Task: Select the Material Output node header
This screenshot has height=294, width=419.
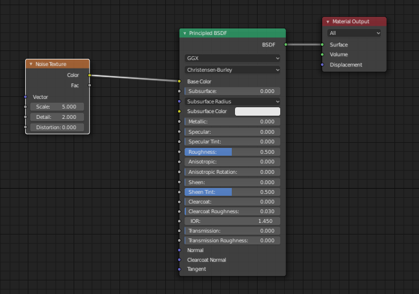Action: pyautogui.click(x=354, y=22)
